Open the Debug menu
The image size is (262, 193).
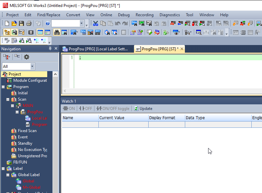[x=124, y=15]
